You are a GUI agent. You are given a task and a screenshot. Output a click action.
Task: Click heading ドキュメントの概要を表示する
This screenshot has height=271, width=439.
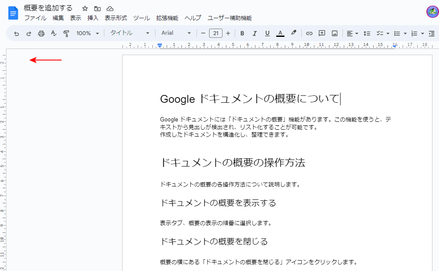[218, 203]
